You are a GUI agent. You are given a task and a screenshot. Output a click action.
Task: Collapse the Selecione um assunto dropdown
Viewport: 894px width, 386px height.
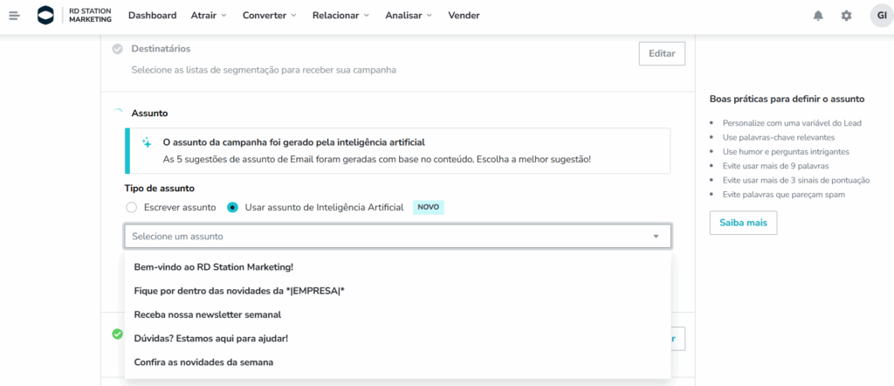(656, 237)
